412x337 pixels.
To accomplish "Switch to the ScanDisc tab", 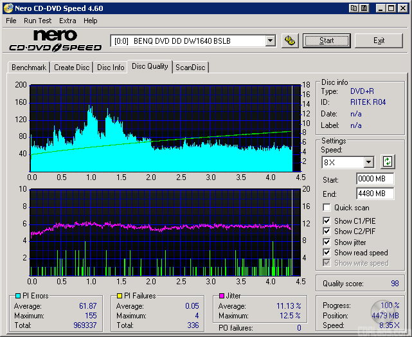I will click(x=190, y=68).
